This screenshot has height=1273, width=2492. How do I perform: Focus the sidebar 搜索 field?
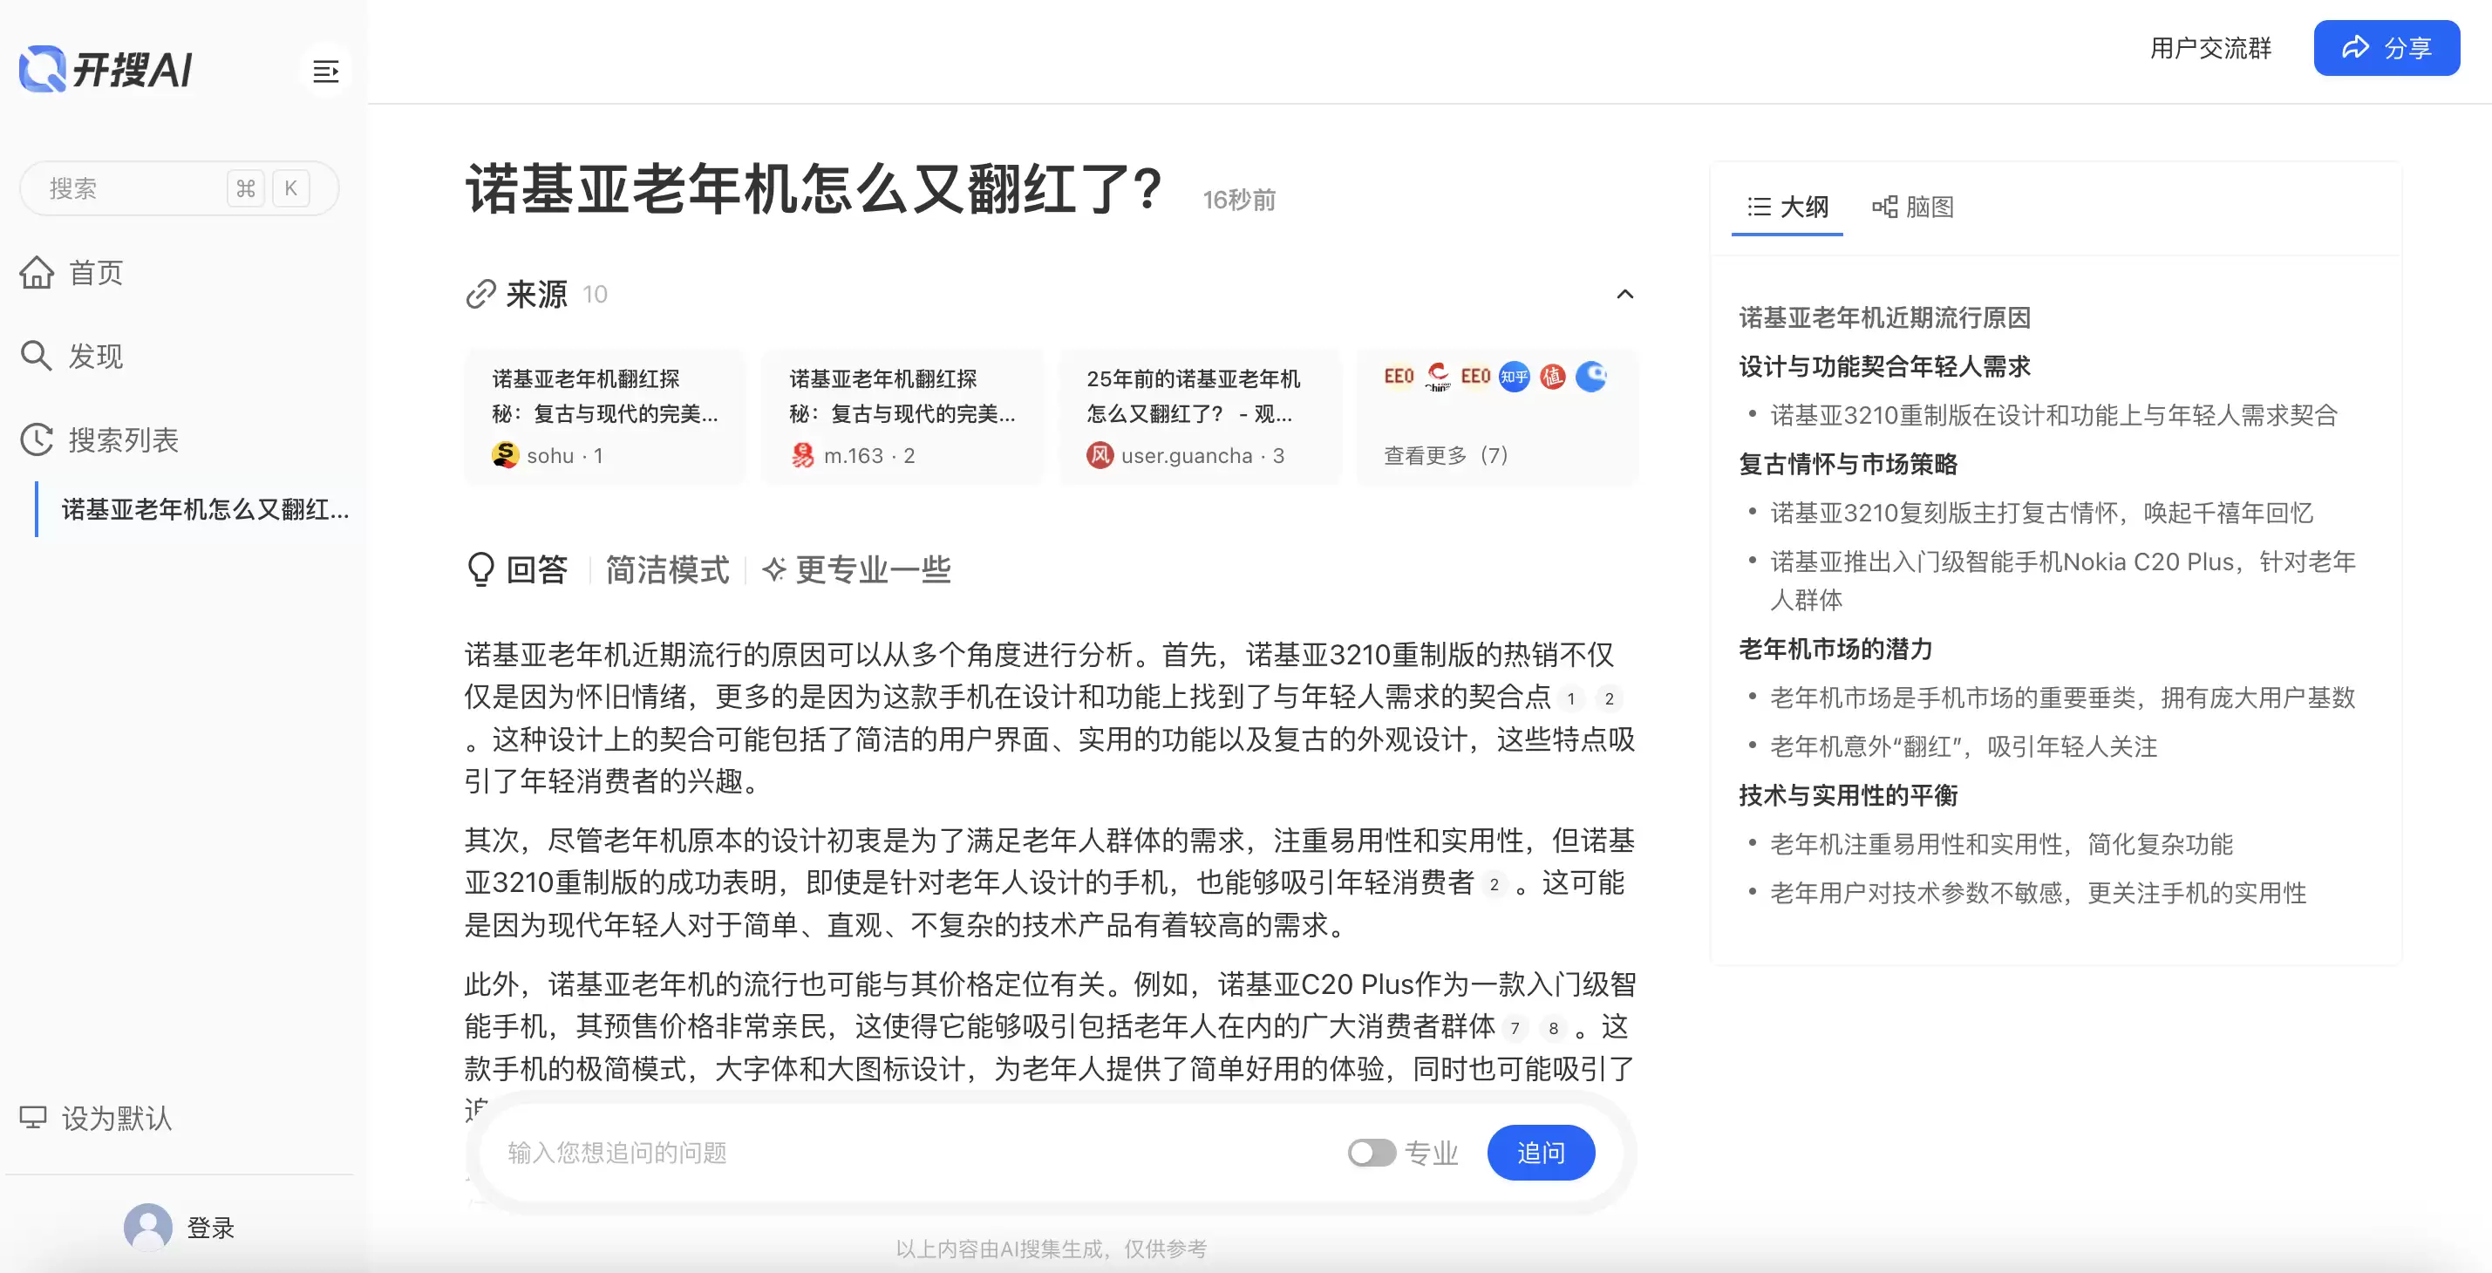click(179, 187)
